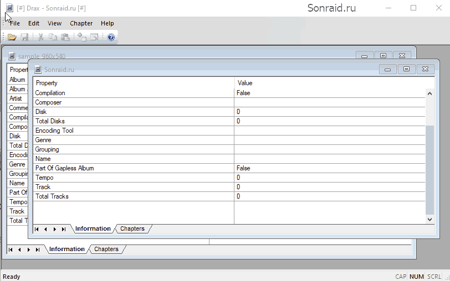
Task: Close the Sonraid.ru child window
Action: [425, 69]
